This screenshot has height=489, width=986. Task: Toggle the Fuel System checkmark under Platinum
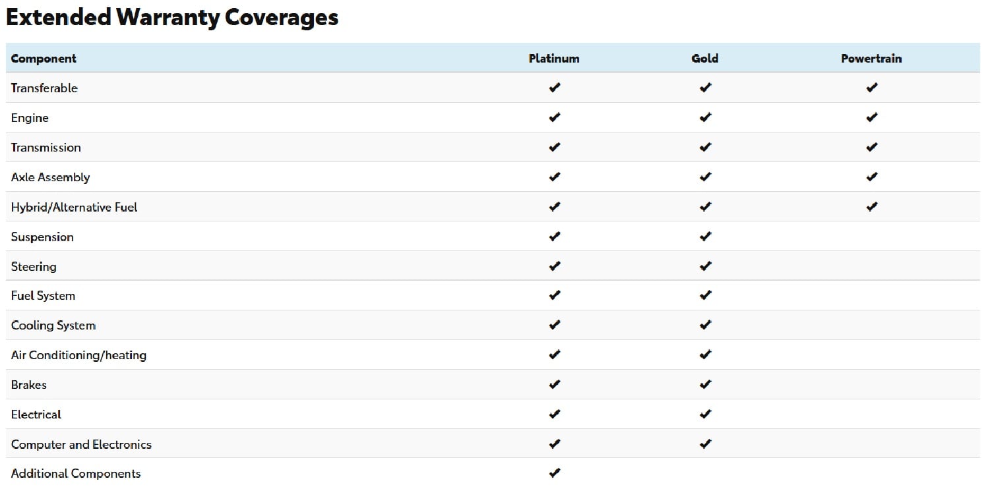[x=554, y=295]
